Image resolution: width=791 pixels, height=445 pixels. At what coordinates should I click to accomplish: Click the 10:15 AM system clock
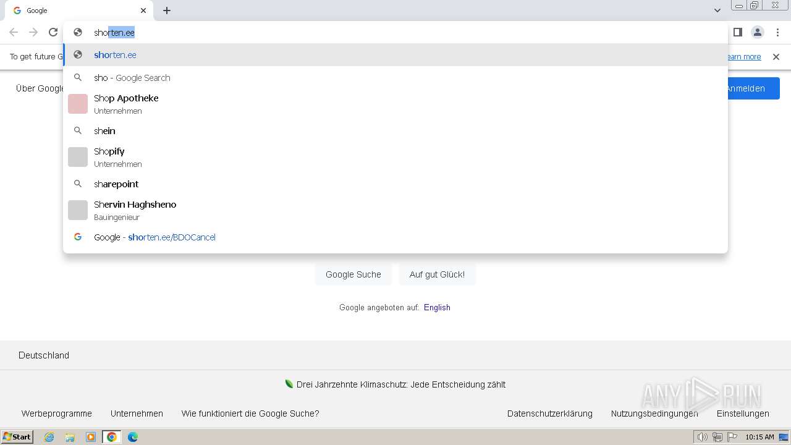click(759, 437)
